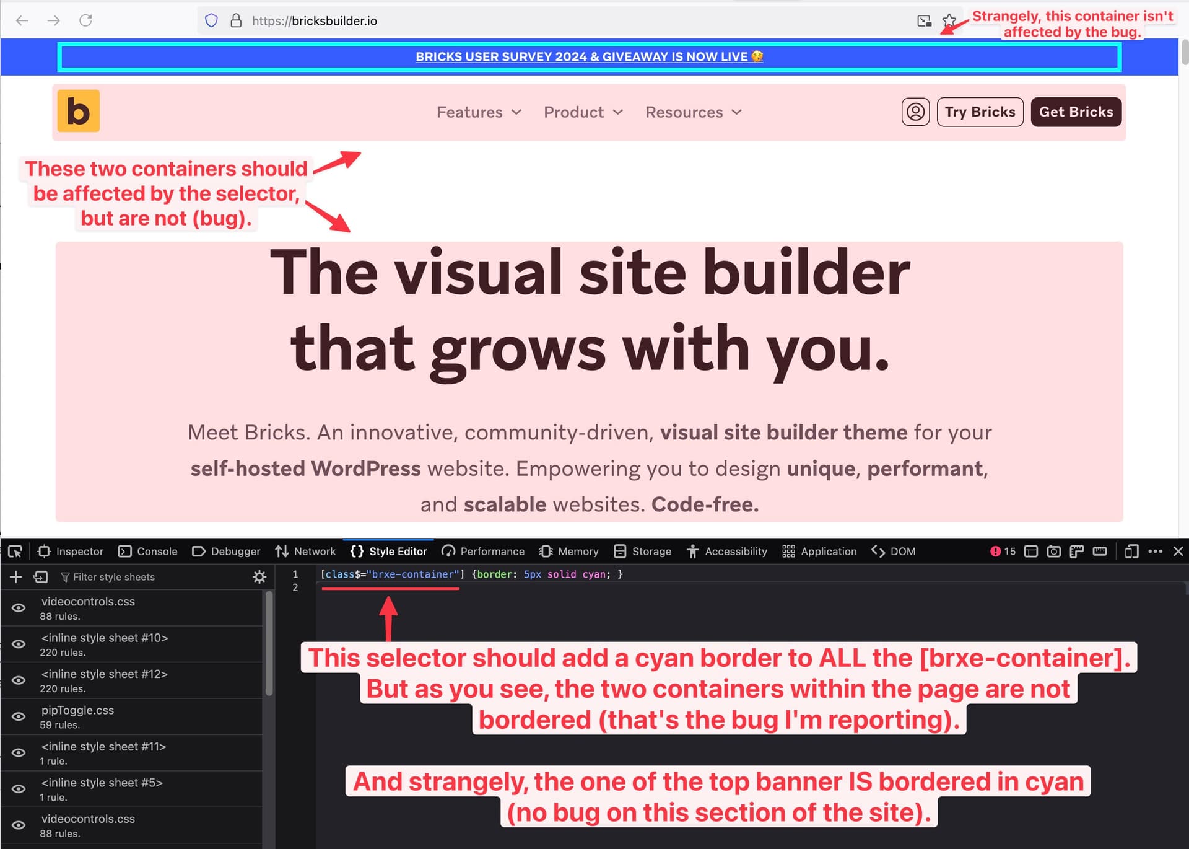Switch to the Debugger tab
Screen dimensions: 1189x849
226,552
